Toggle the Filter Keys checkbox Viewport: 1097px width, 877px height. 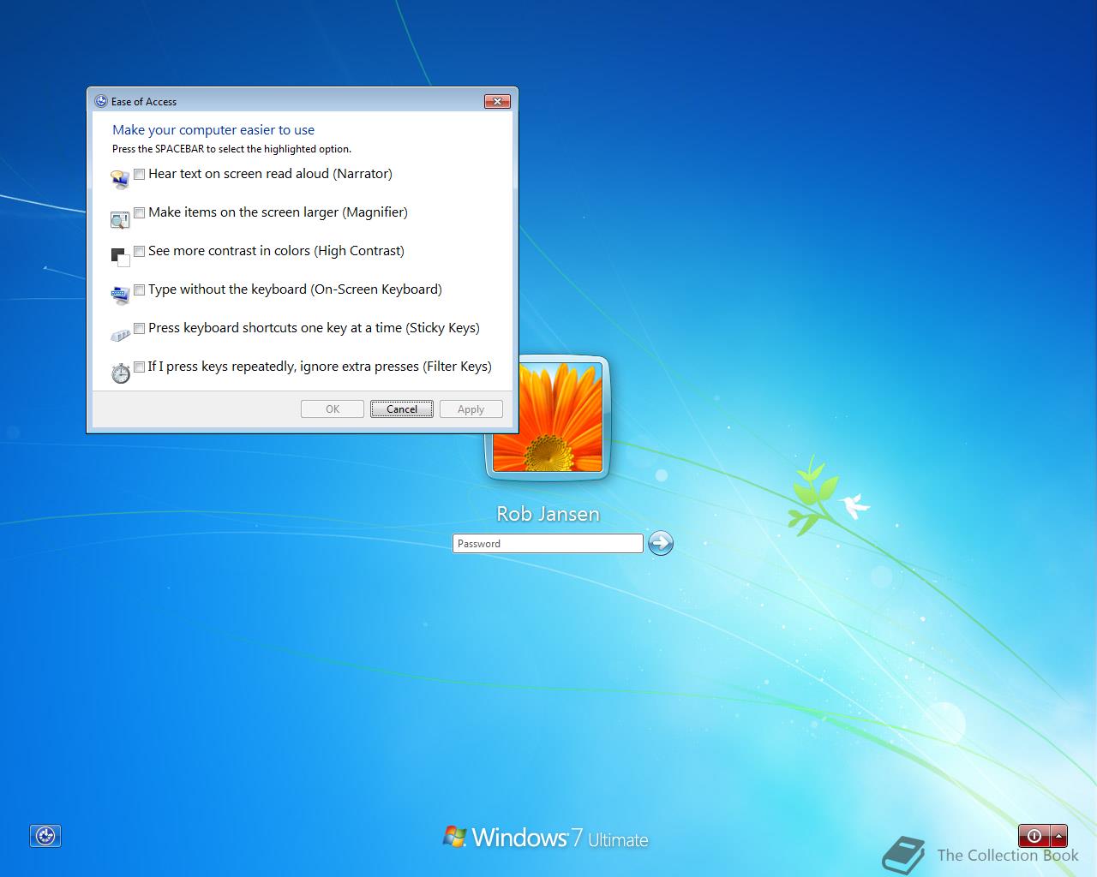(139, 367)
